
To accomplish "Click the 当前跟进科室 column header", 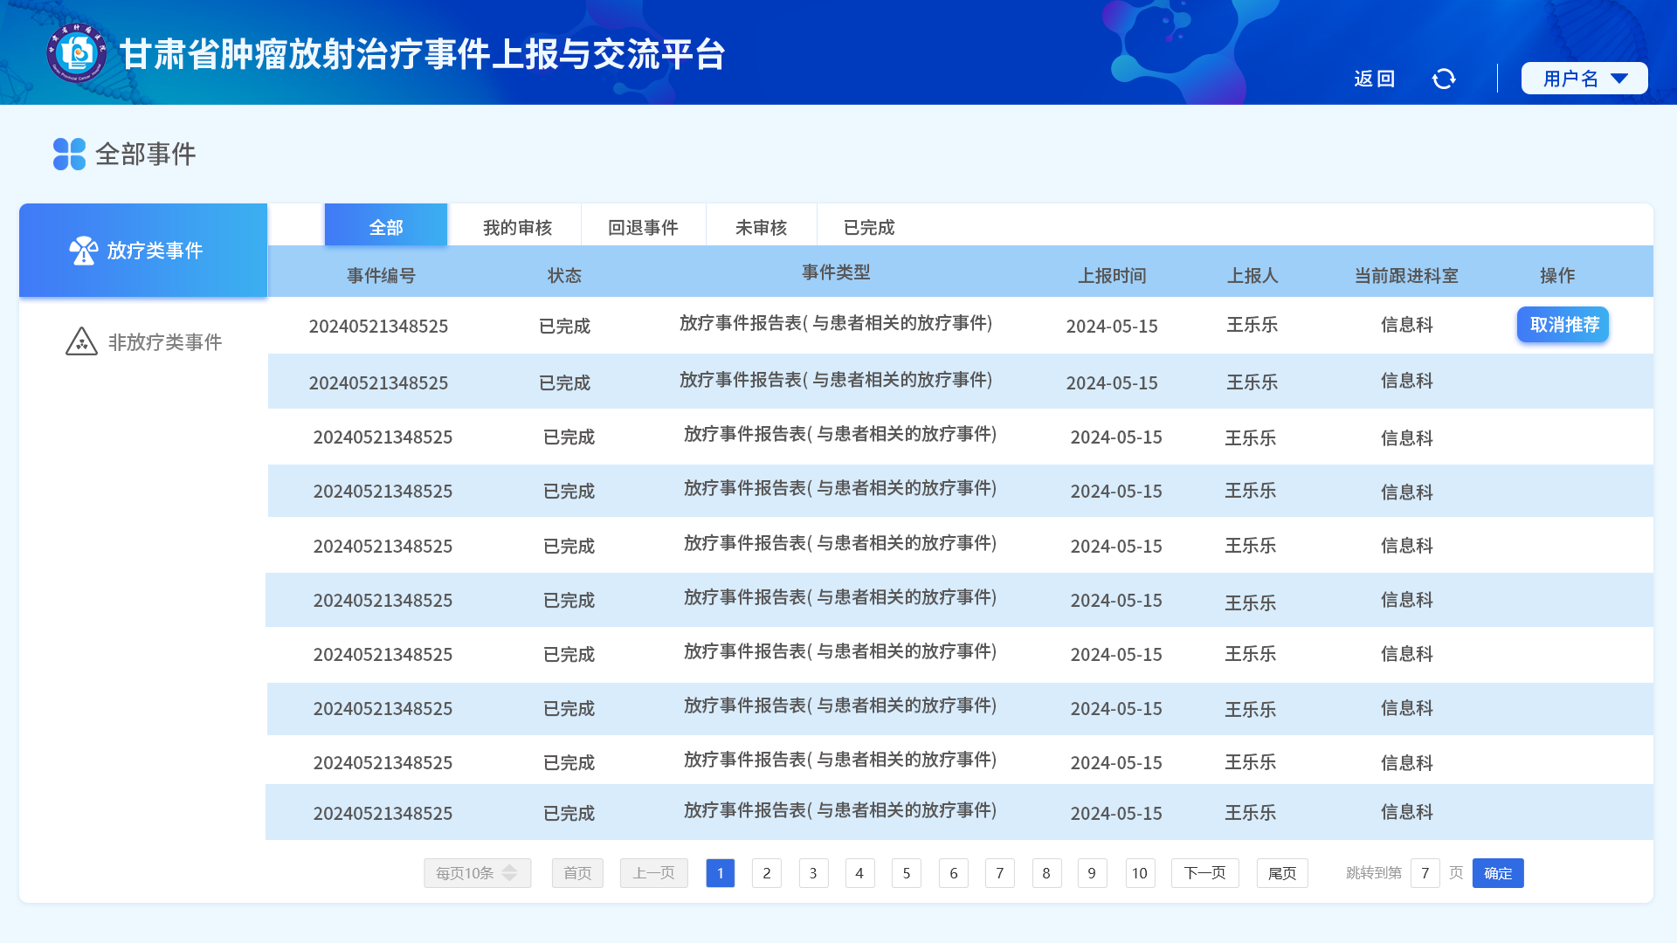I will (x=1406, y=276).
